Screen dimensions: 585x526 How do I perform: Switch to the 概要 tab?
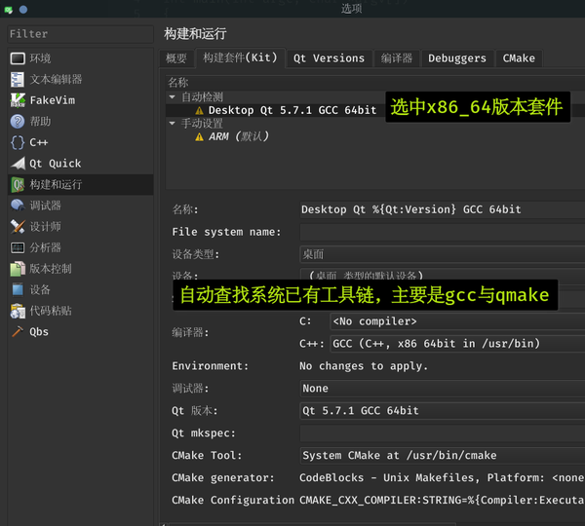pos(176,58)
